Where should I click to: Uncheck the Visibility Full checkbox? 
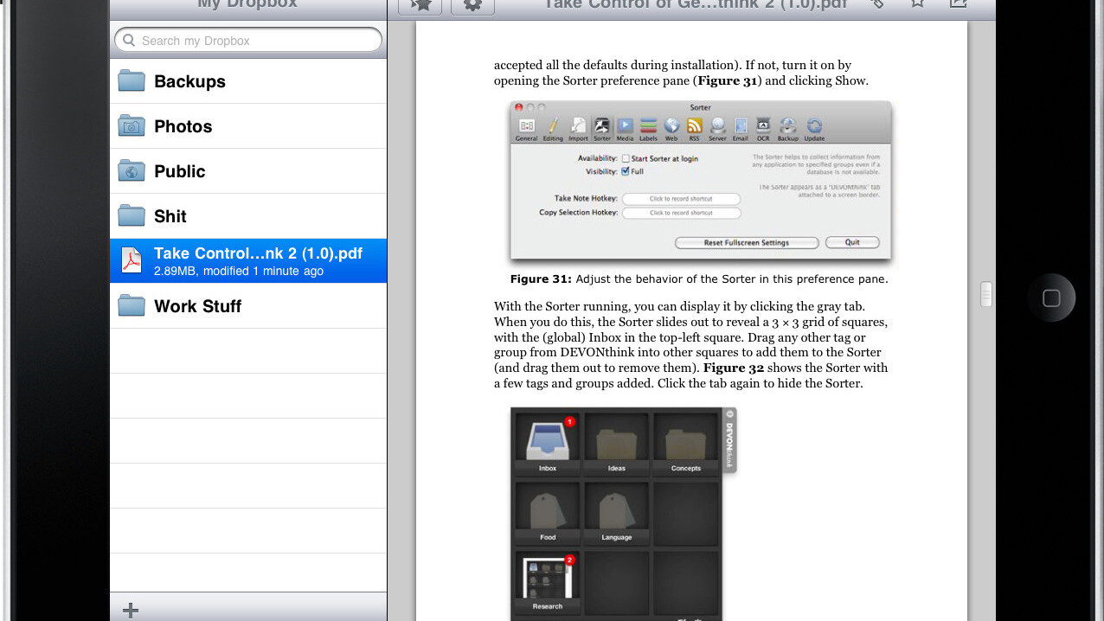tap(626, 171)
